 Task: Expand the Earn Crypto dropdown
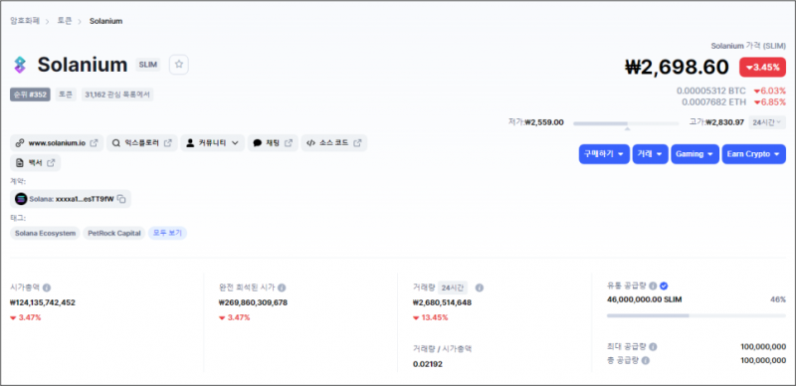pyautogui.click(x=754, y=154)
